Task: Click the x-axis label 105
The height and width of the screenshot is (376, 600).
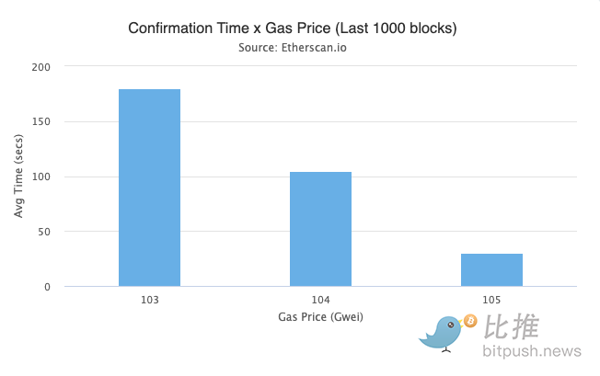Action: [491, 300]
